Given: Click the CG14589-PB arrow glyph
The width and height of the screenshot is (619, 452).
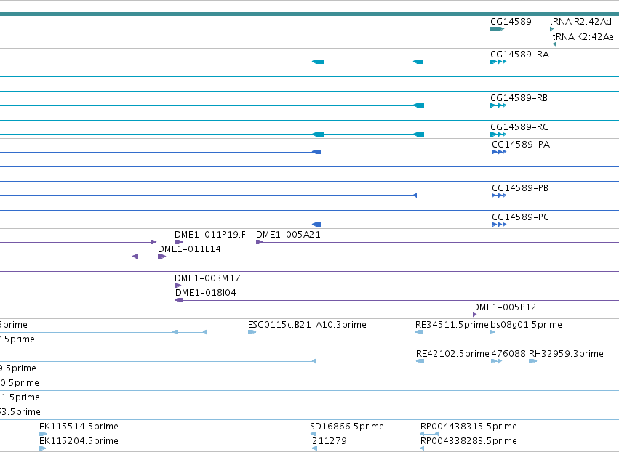Looking at the screenshot, I should 499,195.
